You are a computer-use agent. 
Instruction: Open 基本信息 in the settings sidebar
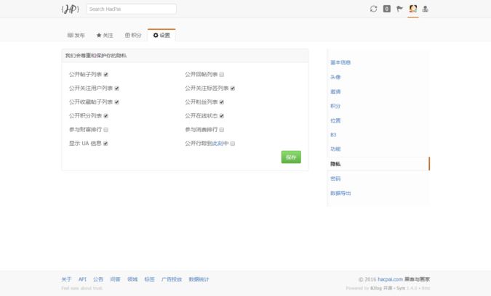(340, 62)
